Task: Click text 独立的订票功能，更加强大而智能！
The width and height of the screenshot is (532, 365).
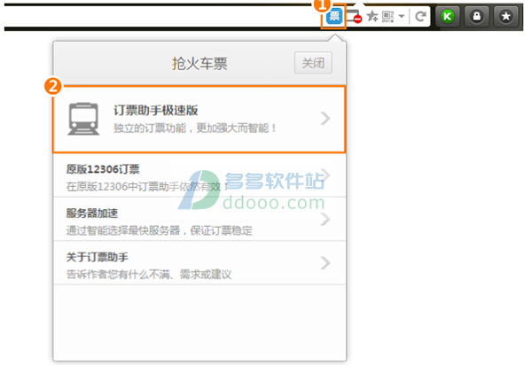Action: (x=195, y=128)
